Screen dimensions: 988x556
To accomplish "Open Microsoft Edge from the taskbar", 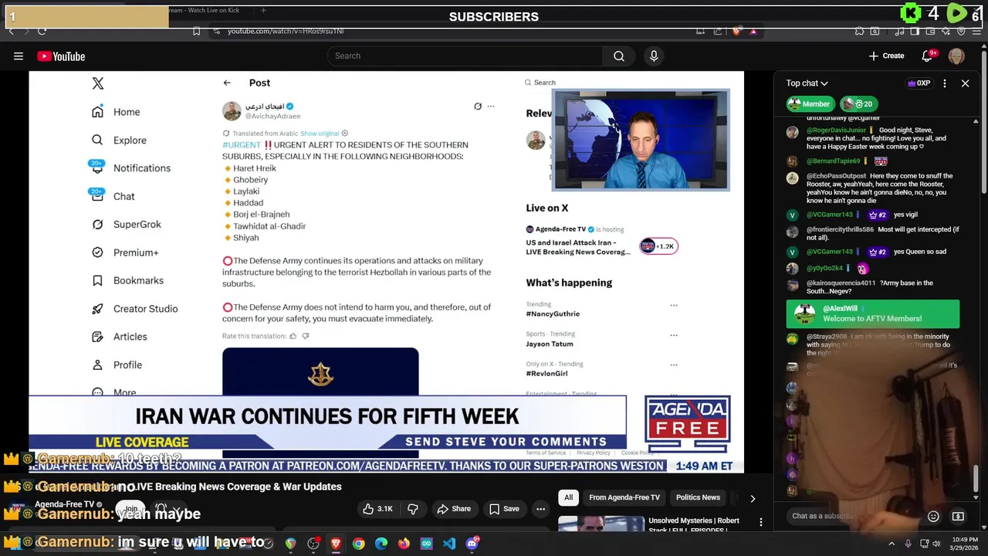I will pos(381,544).
